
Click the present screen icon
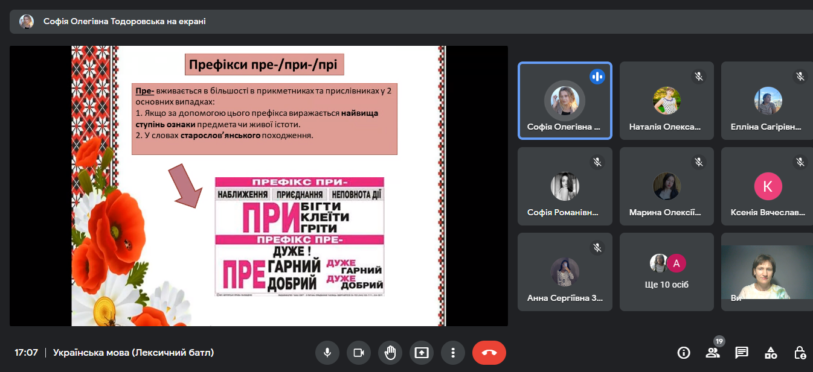(422, 353)
